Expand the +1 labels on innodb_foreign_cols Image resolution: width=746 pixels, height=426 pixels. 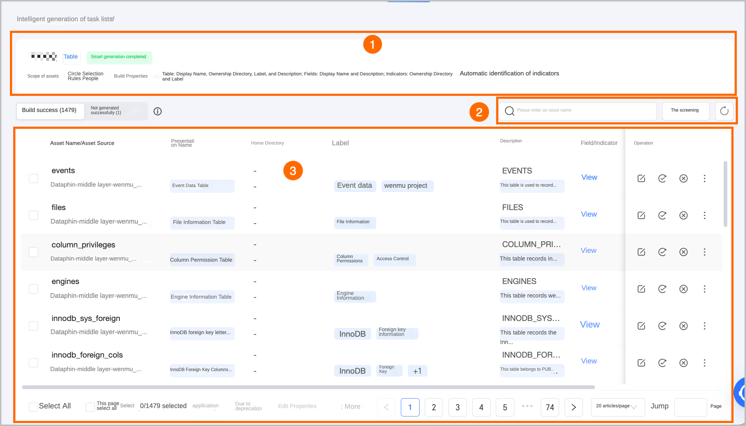pos(417,371)
